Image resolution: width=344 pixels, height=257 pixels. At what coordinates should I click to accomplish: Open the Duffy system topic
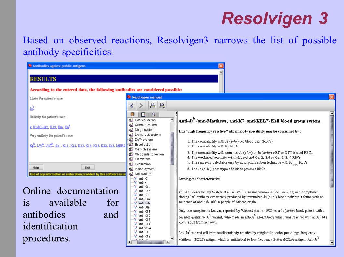click(x=144, y=140)
